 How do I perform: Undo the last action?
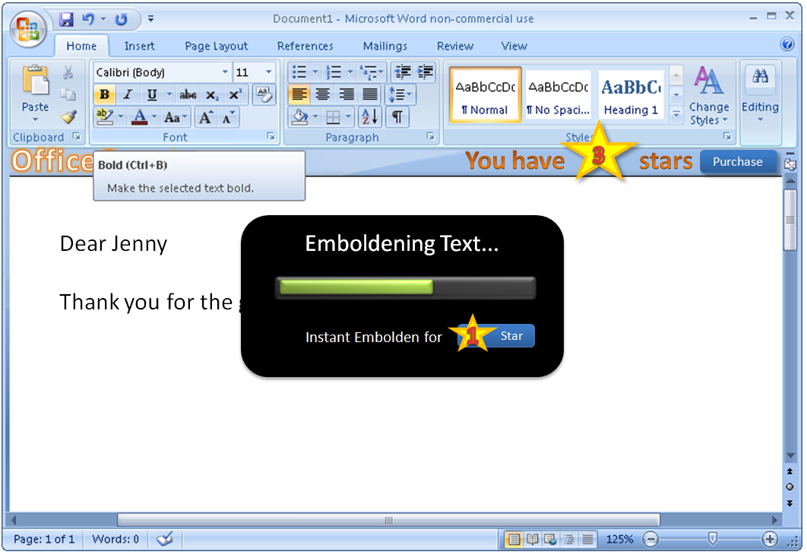point(88,19)
